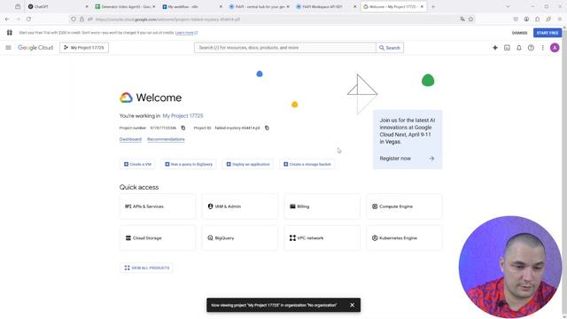Open a new browser tab

[x=433, y=6]
